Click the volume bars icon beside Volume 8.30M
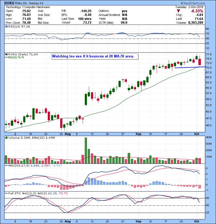 6,138
